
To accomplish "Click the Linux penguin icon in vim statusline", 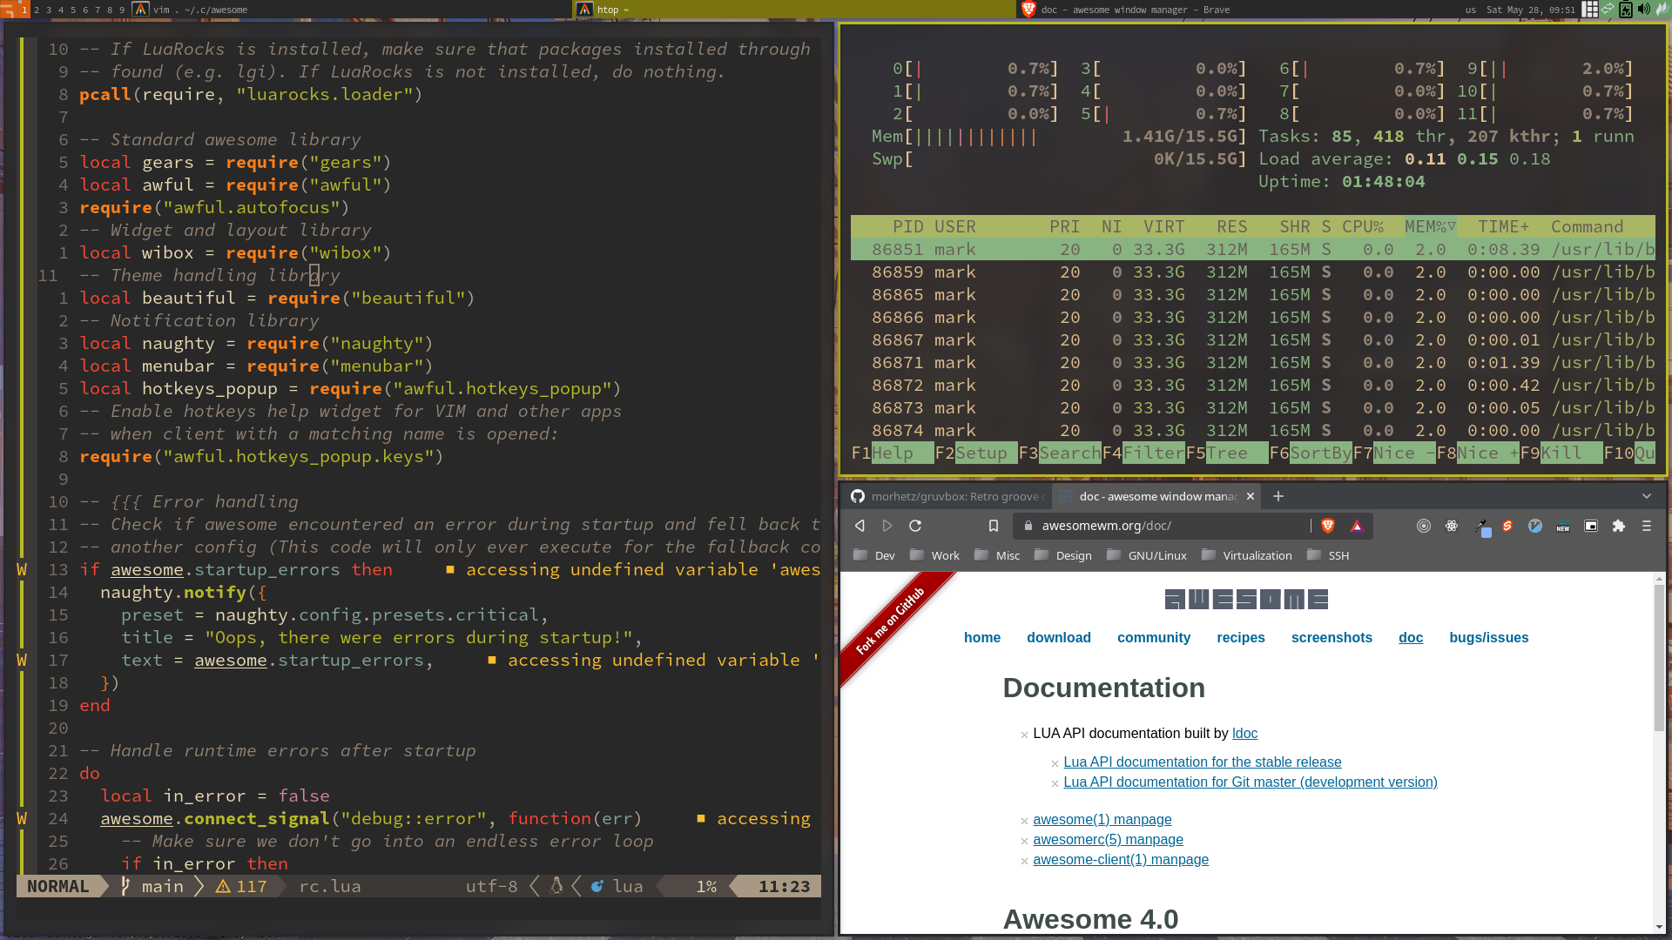I will click(556, 886).
